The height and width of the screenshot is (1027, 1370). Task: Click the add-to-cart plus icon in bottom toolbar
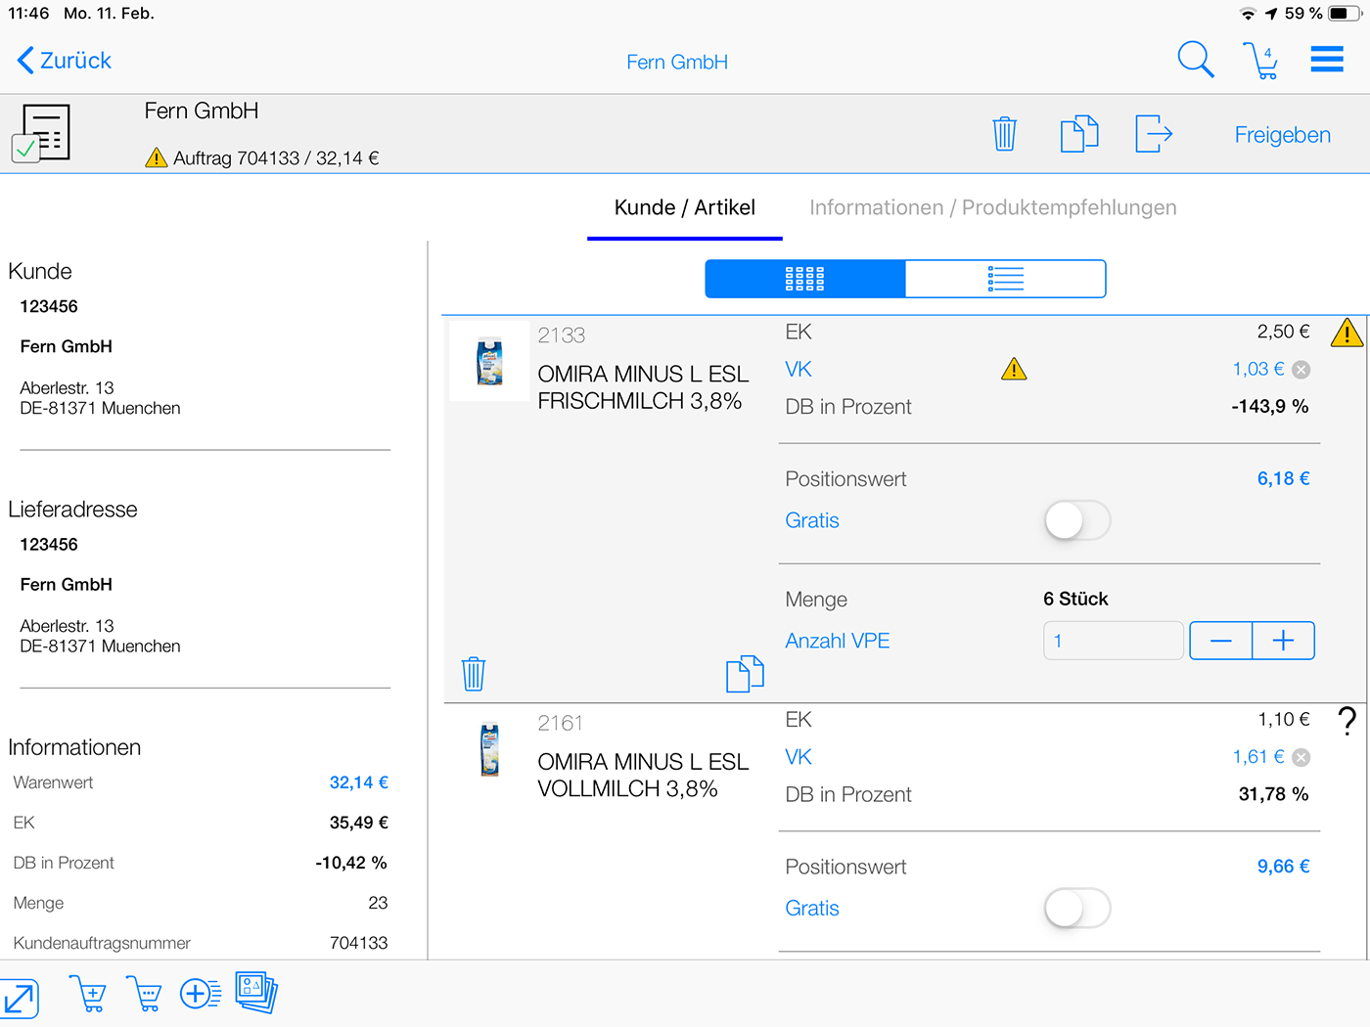88,994
